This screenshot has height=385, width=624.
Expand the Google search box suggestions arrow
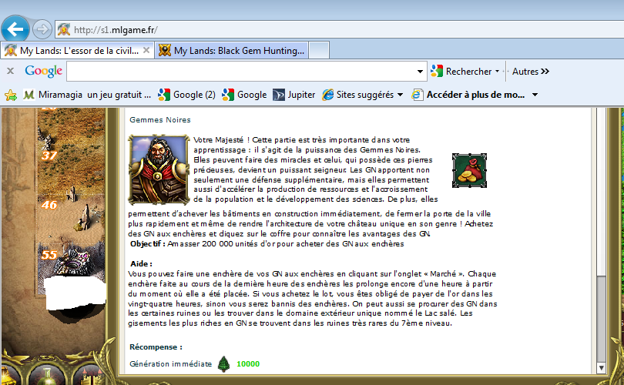click(420, 71)
